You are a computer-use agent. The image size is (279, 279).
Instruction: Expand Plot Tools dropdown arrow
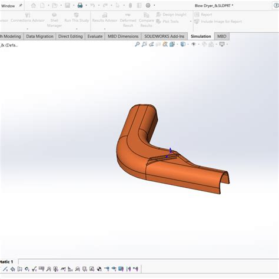pos(191,21)
